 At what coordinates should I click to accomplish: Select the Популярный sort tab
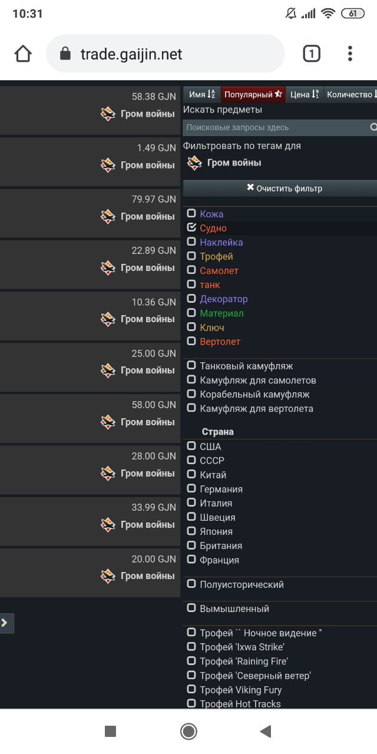point(253,94)
